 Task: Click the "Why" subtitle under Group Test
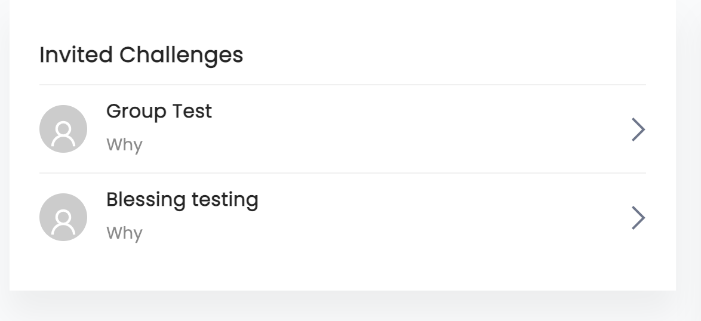[x=124, y=145]
